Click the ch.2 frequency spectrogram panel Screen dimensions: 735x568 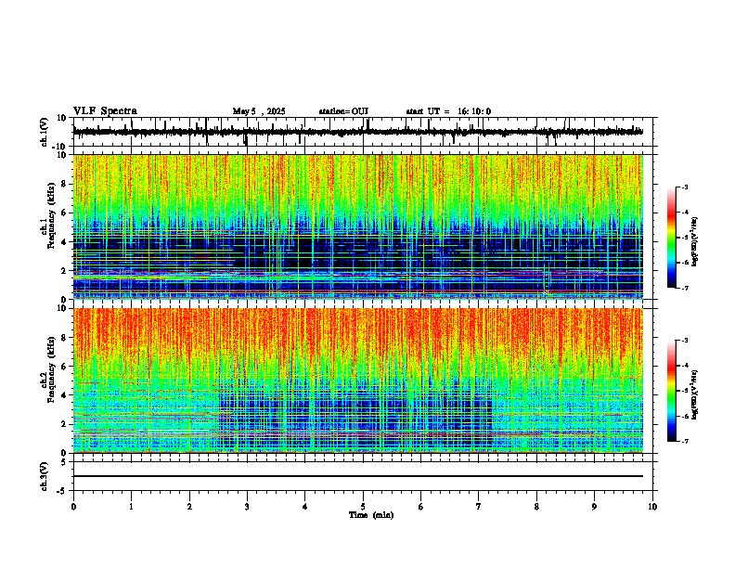357,381
